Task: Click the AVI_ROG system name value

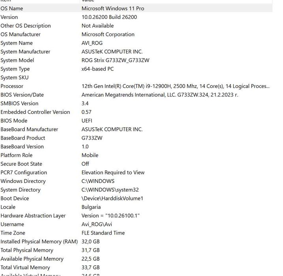Action: pos(92,43)
